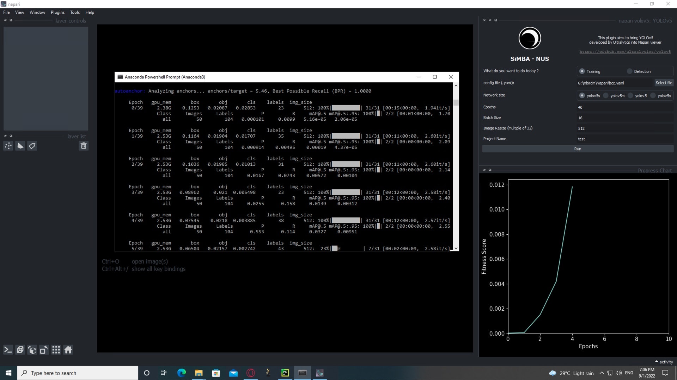The width and height of the screenshot is (677, 380).
Task: Open Windows Start menu
Action: pos(8,373)
